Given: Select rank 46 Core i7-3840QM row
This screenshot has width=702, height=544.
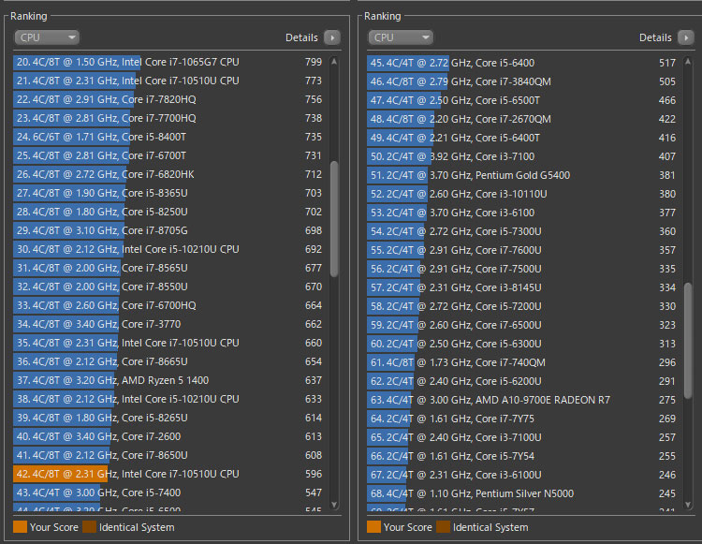Looking at the screenshot, I should (523, 81).
